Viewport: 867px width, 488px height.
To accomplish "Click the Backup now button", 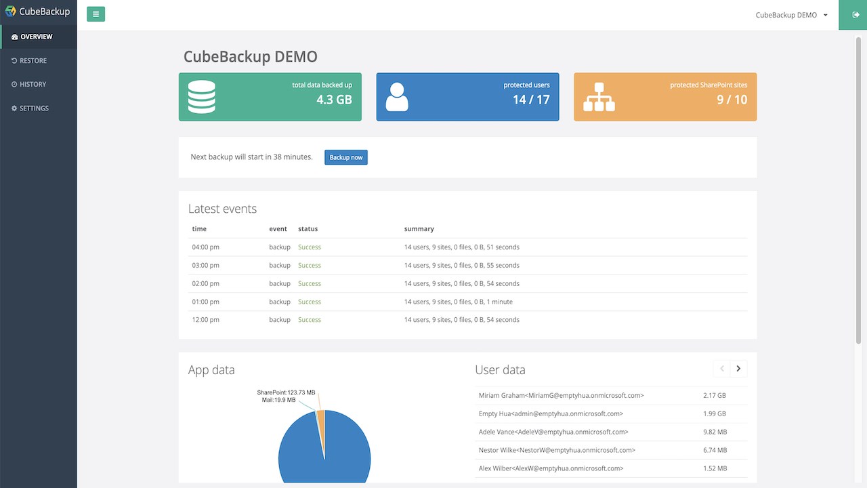I will pos(346,157).
